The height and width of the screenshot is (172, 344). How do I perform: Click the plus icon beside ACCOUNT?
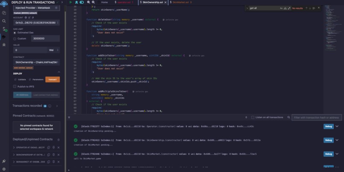pos(26,17)
